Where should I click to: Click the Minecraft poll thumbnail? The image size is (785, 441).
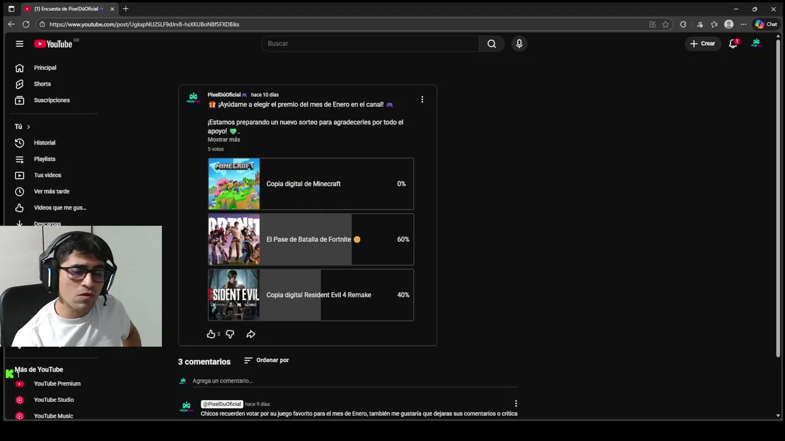click(x=234, y=184)
